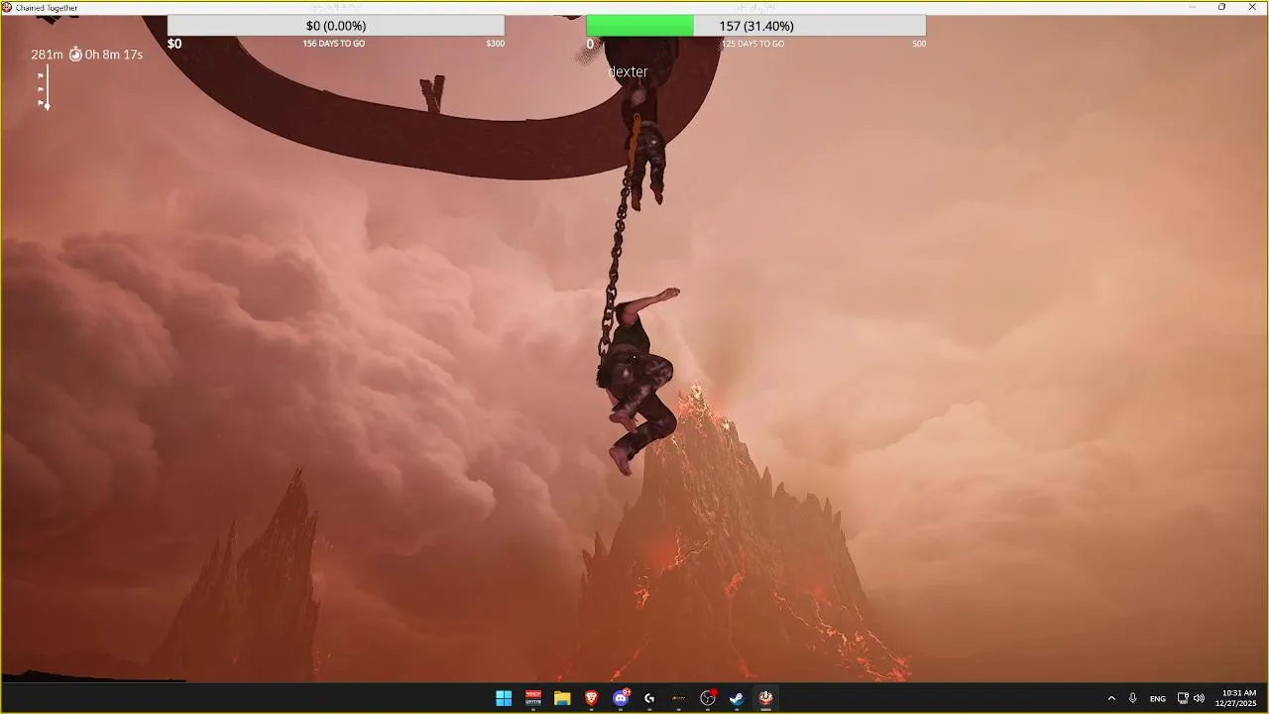Switch to OBS Studio in the taskbar
The width and height of the screenshot is (1269, 714).
click(708, 698)
